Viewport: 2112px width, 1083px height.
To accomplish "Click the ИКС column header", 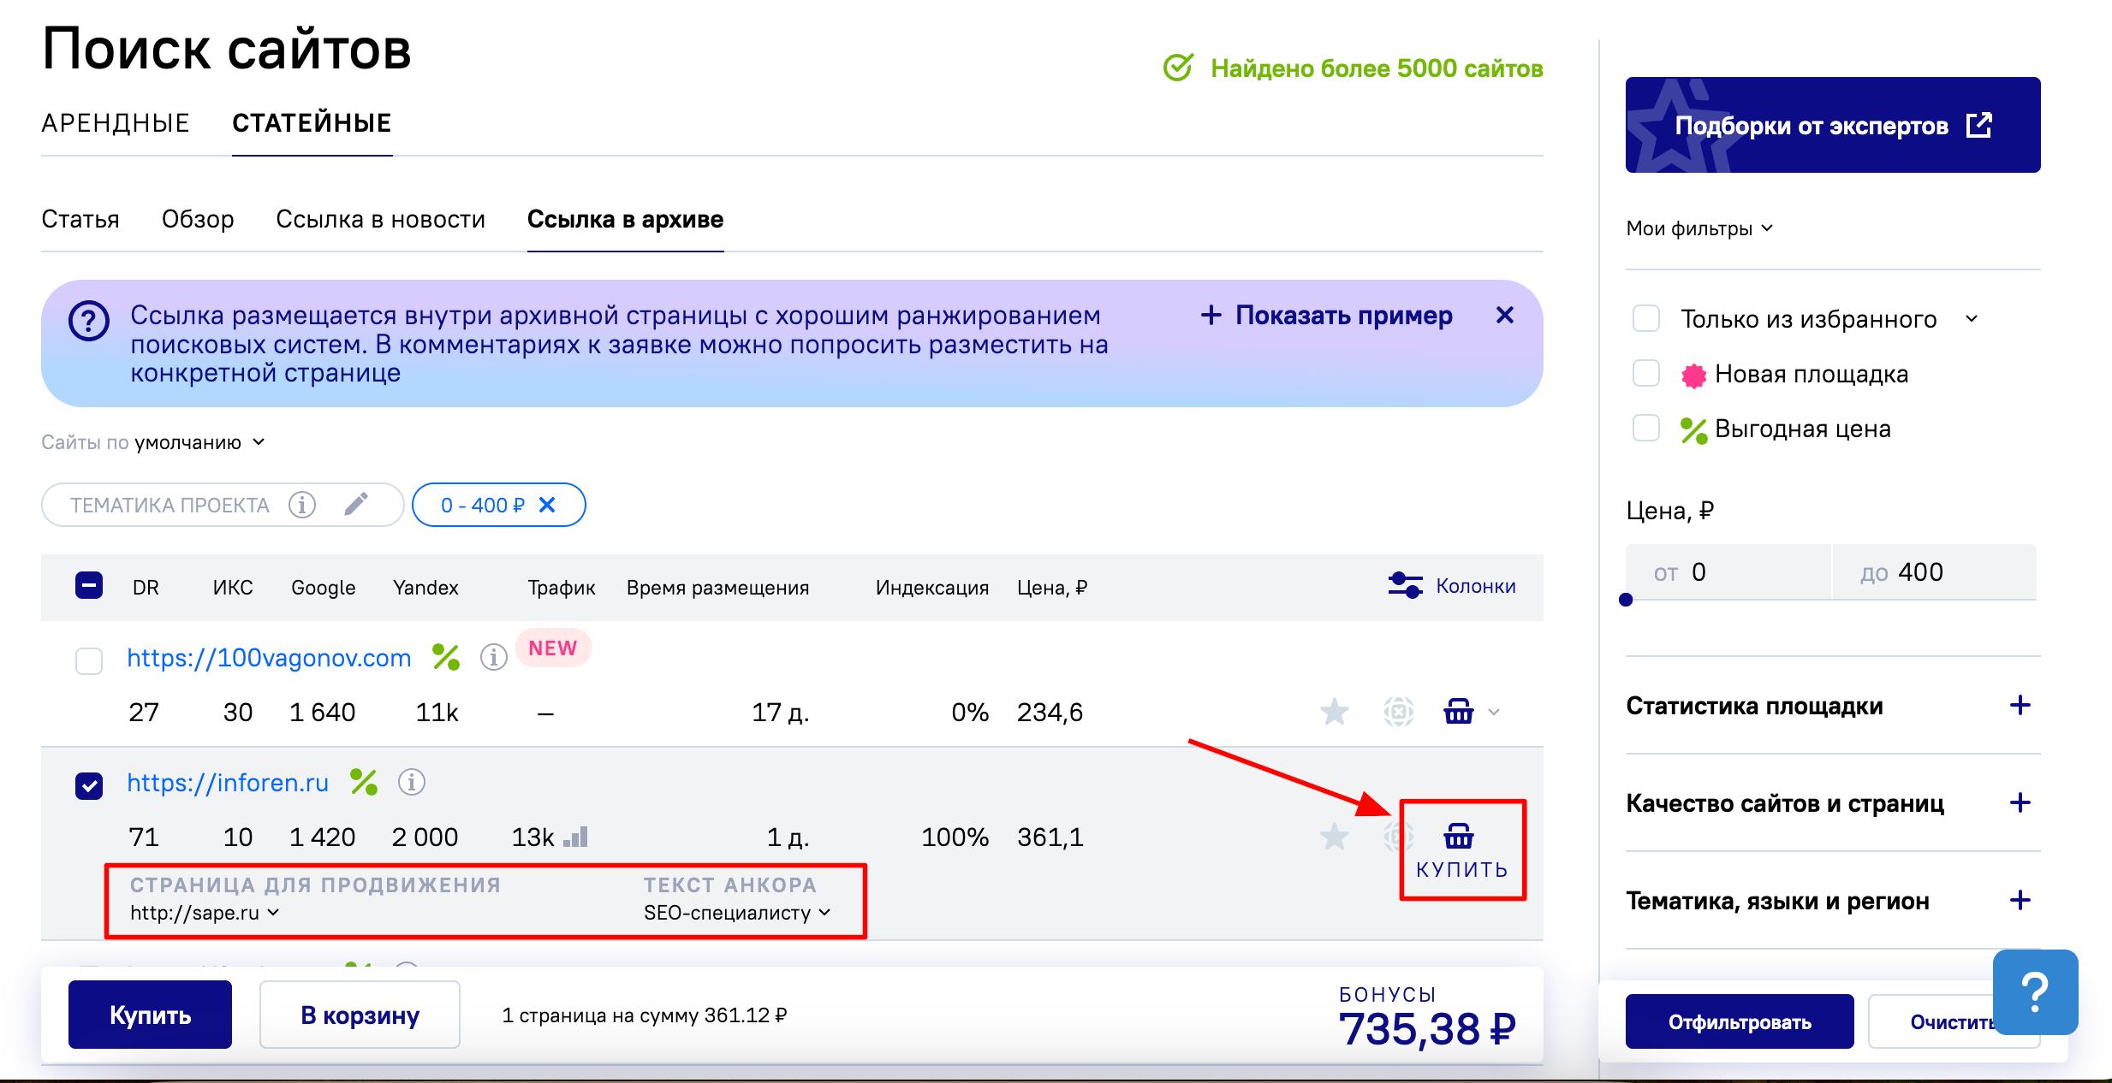I will tap(233, 588).
